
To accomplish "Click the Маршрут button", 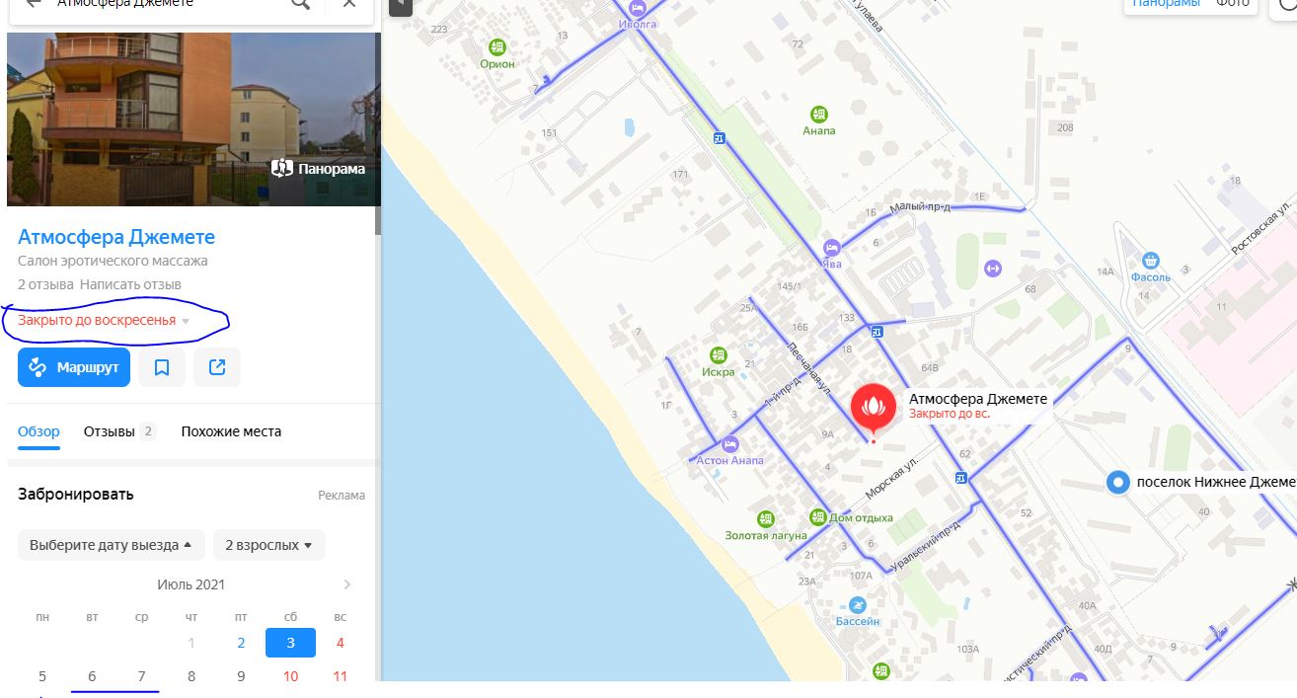I will (x=74, y=367).
